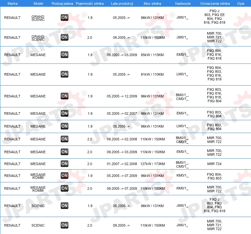The height and width of the screenshot is (234, 251).
Task: Select the Oznaczenie silnika column header
Action: click(215, 4)
